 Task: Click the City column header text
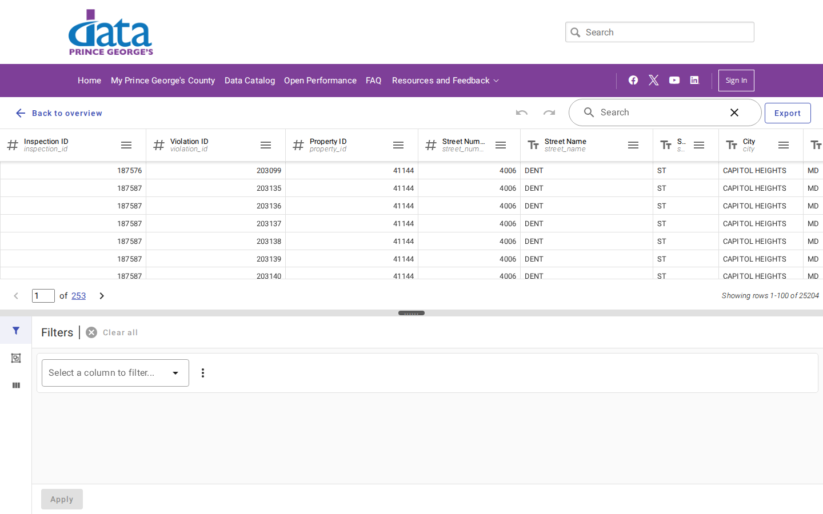point(749,141)
